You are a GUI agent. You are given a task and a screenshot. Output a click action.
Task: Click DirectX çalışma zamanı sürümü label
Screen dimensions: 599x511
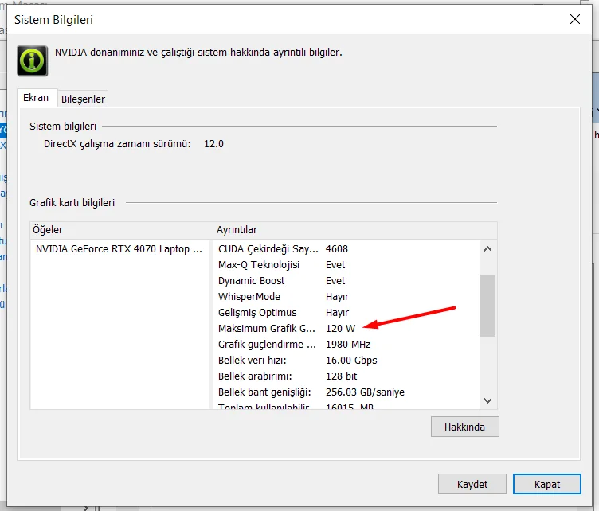[x=117, y=144]
